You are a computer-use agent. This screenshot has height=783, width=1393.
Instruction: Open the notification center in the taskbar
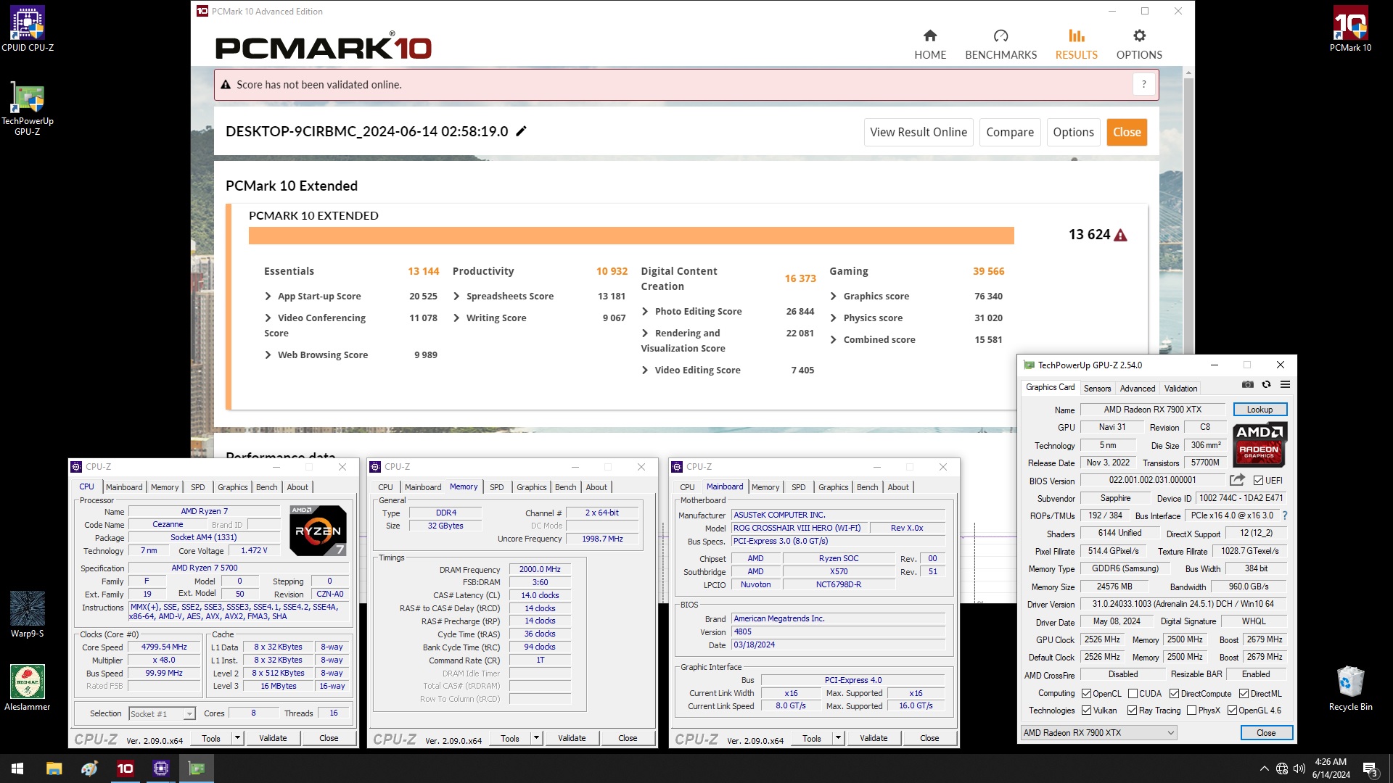click(x=1370, y=768)
